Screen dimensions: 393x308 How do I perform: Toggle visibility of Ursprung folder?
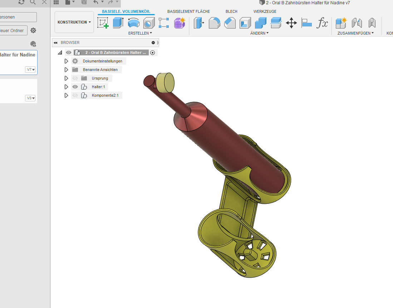(75, 78)
